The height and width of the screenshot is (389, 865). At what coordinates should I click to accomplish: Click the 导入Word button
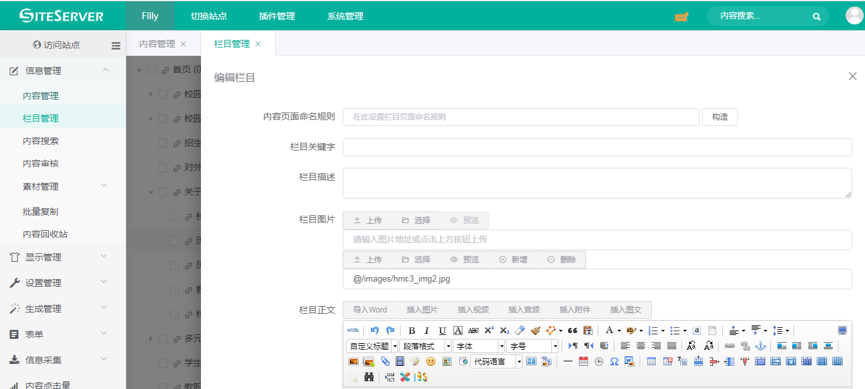(370, 310)
